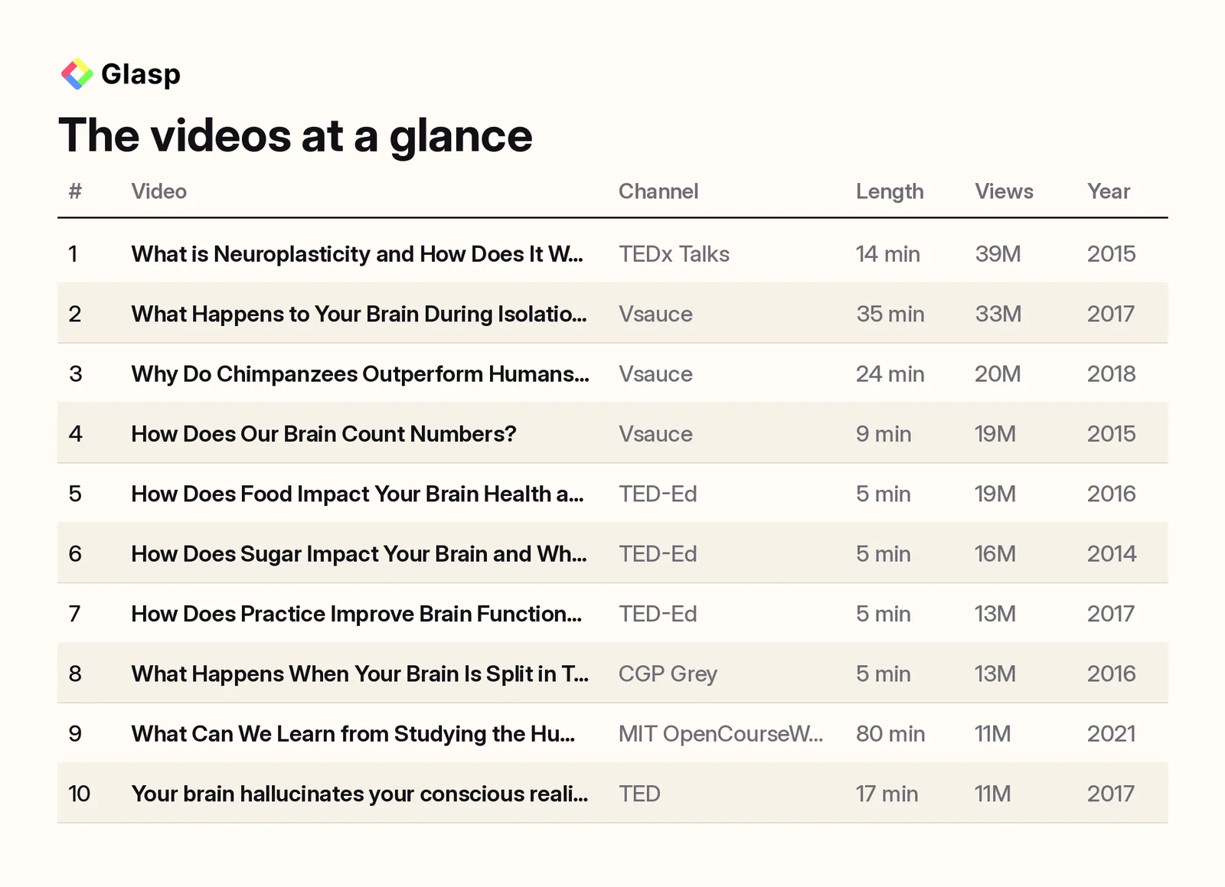Click the '39M' views value
Screen dimensions: 1225x887
998,254
